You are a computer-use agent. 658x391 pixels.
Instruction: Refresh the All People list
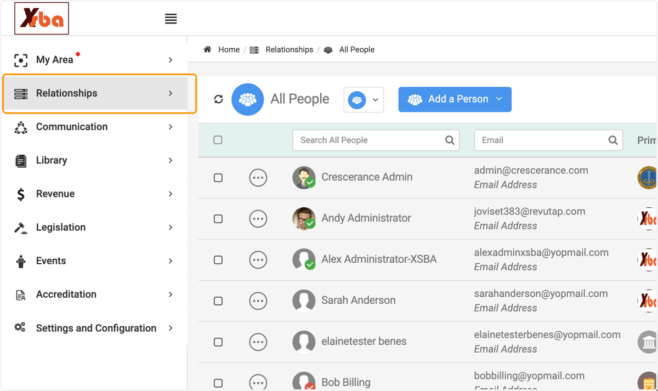tap(218, 99)
